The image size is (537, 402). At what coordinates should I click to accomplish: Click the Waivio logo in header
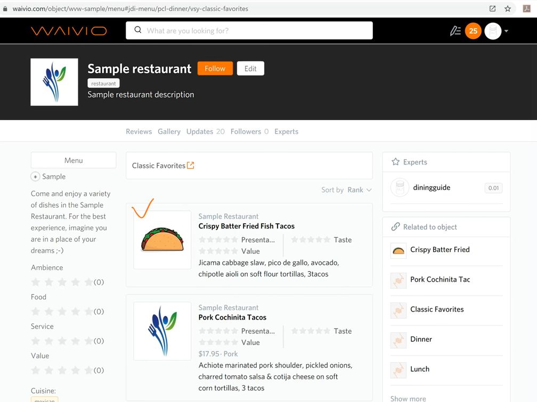[69, 31]
